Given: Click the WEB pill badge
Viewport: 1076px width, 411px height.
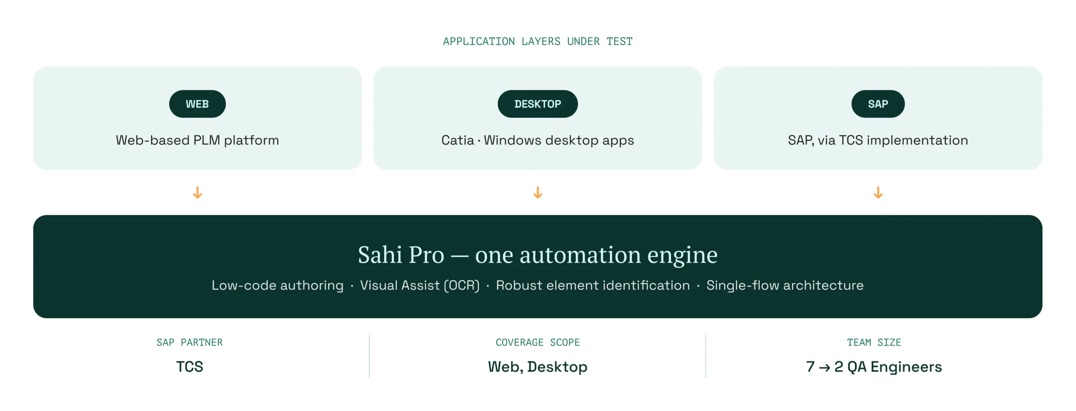Looking at the screenshot, I should click(197, 104).
